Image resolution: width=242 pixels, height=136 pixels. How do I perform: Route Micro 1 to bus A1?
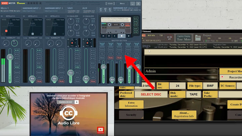click(17, 50)
